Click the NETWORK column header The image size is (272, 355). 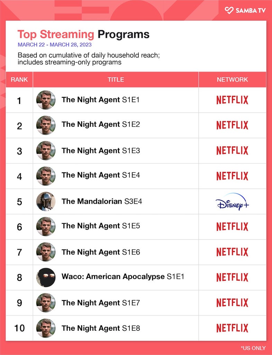(233, 79)
